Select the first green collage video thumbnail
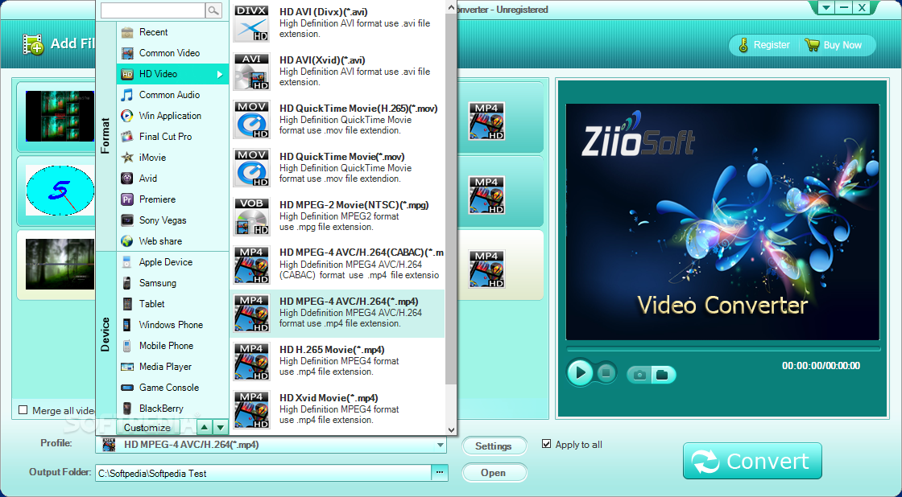 click(x=60, y=116)
